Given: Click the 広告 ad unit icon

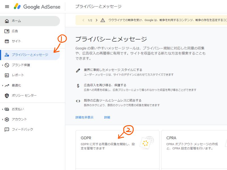Looking at the screenshot, I should click(7, 31).
